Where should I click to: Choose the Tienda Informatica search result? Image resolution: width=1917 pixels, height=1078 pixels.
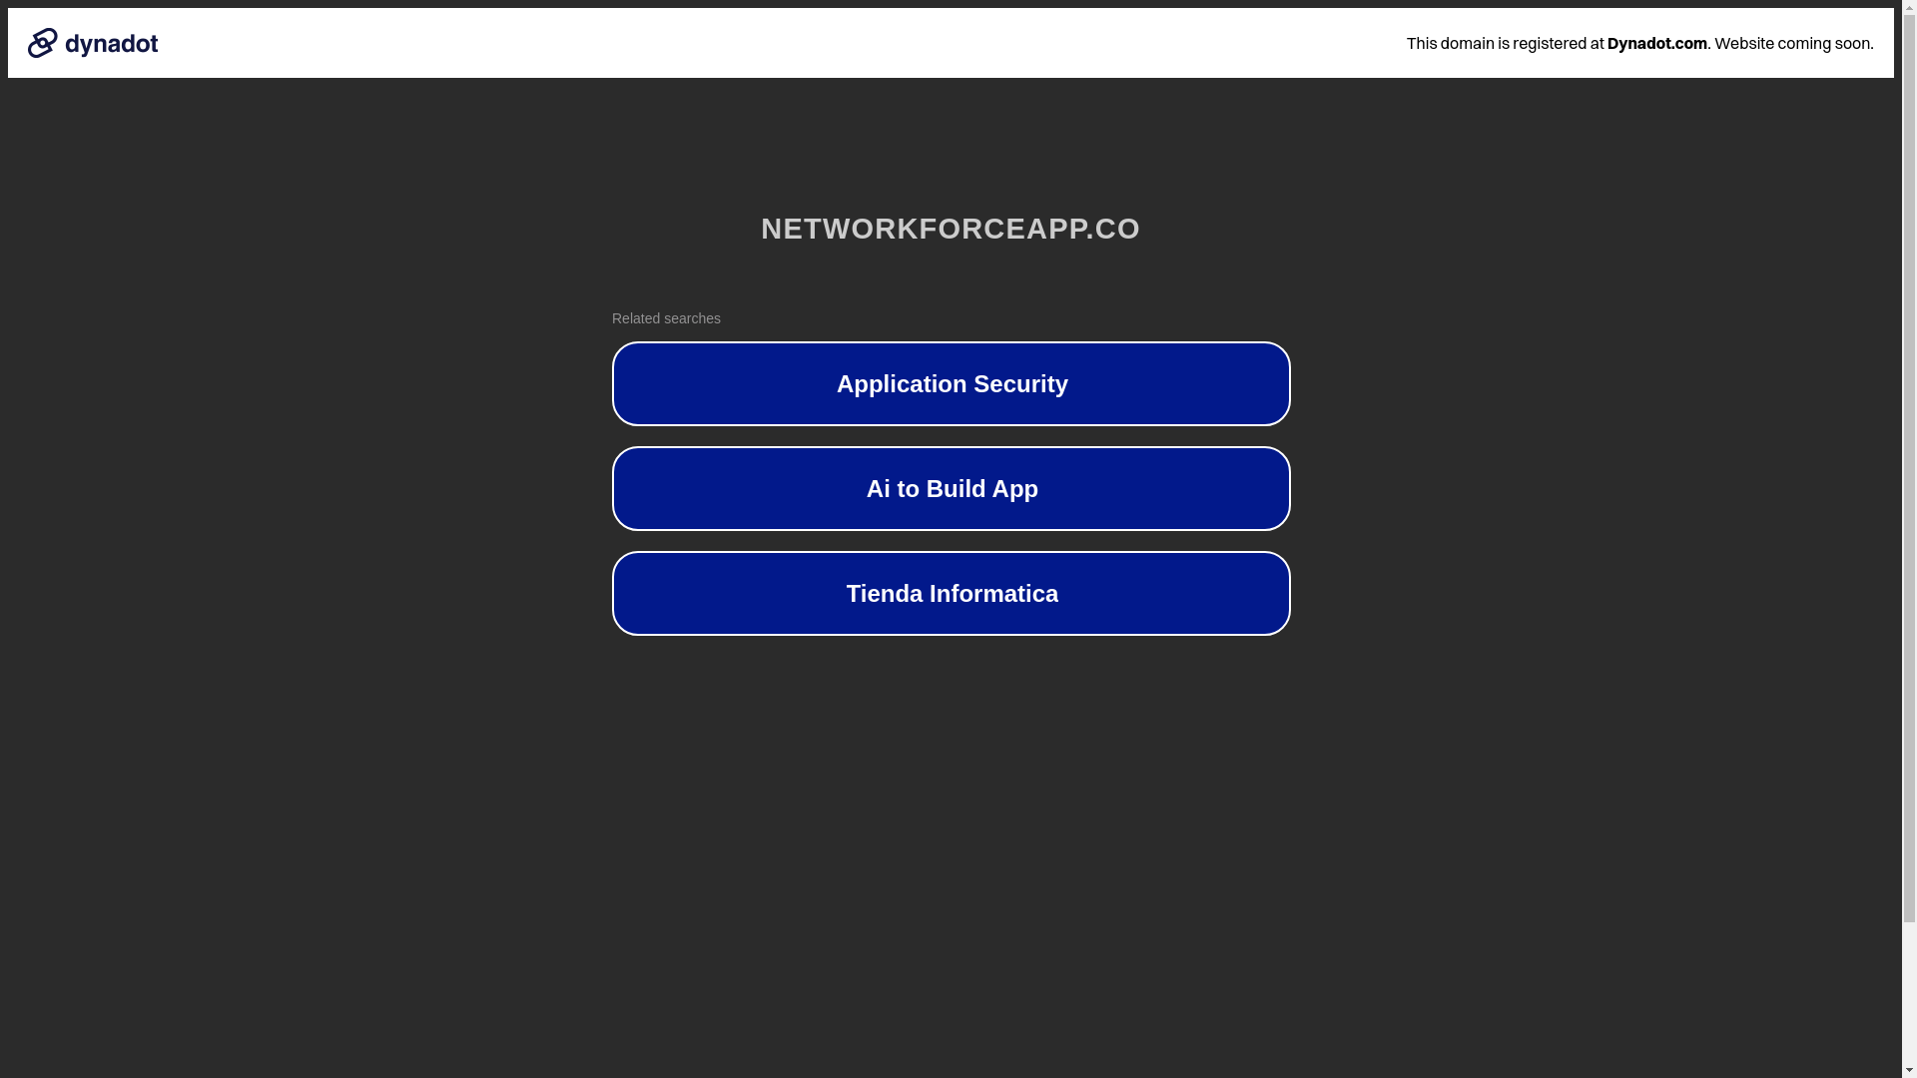(951, 593)
